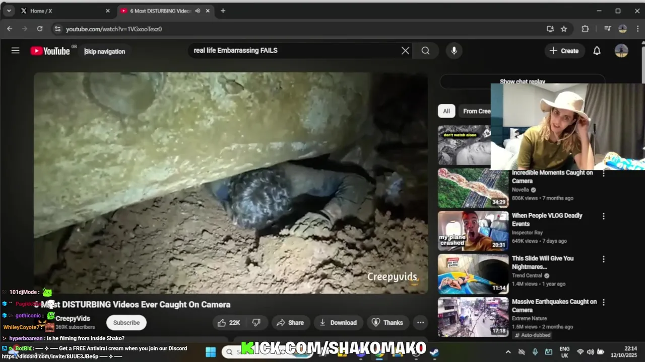Start voice search with microphone icon
The image size is (645, 362).
454,50
